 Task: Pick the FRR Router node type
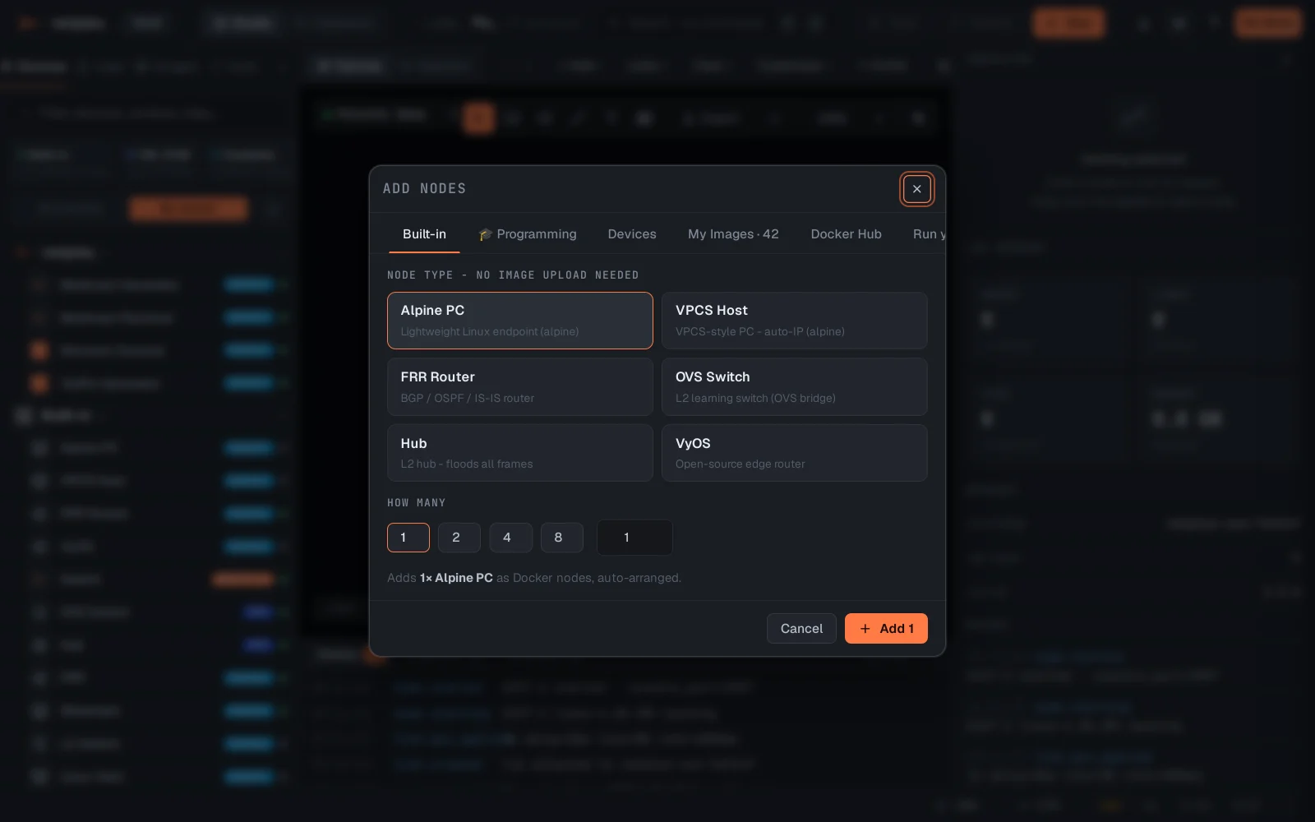coord(520,386)
